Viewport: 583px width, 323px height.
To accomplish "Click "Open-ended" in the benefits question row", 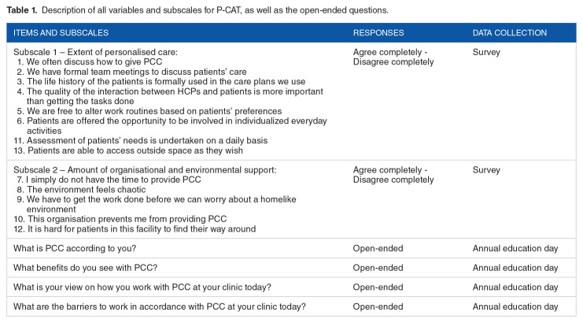I will [378, 268].
